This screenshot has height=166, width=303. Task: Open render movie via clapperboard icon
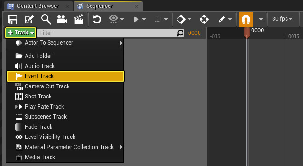pyautogui.click(x=79, y=19)
